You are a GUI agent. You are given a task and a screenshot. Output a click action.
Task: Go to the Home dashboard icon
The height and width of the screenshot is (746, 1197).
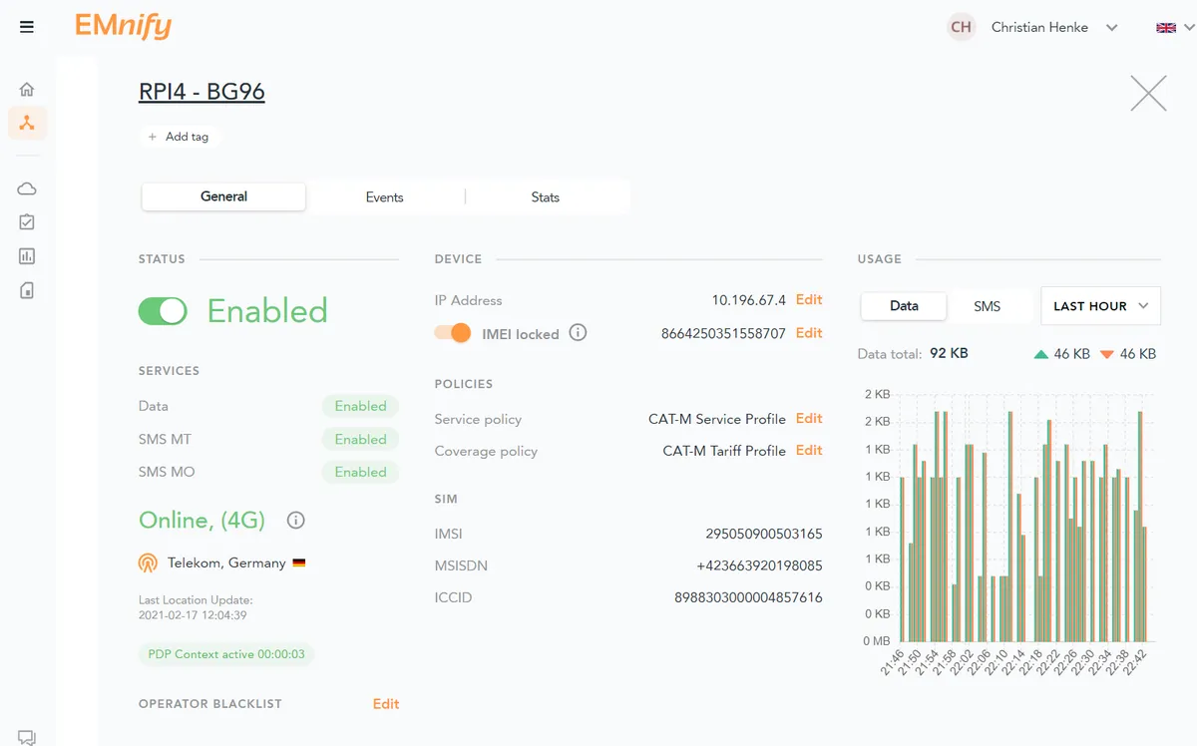(27, 90)
